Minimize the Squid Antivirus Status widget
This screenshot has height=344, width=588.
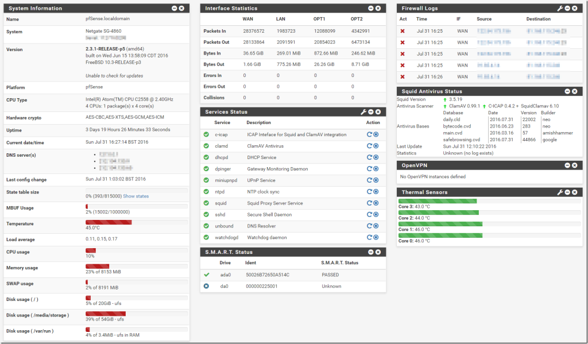(x=567, y=91)
